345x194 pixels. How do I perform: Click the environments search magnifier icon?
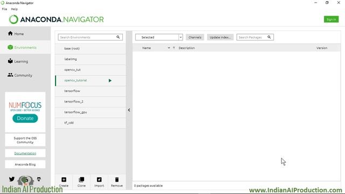tap(118, 37)
